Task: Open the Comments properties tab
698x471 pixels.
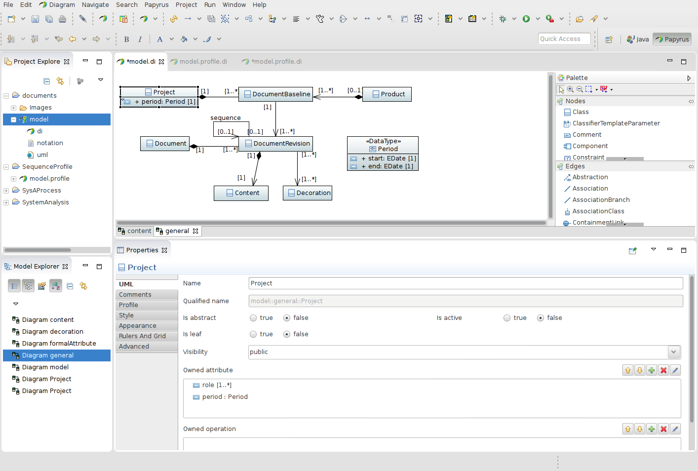Action: click(x=147, y=295)
